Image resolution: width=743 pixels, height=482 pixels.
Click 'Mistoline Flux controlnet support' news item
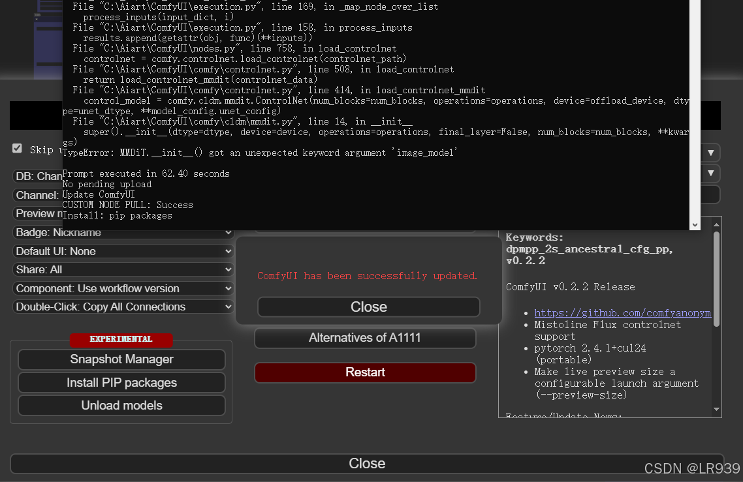[x=608, y=331]
